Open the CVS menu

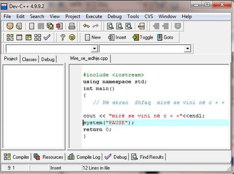[149, 16]
